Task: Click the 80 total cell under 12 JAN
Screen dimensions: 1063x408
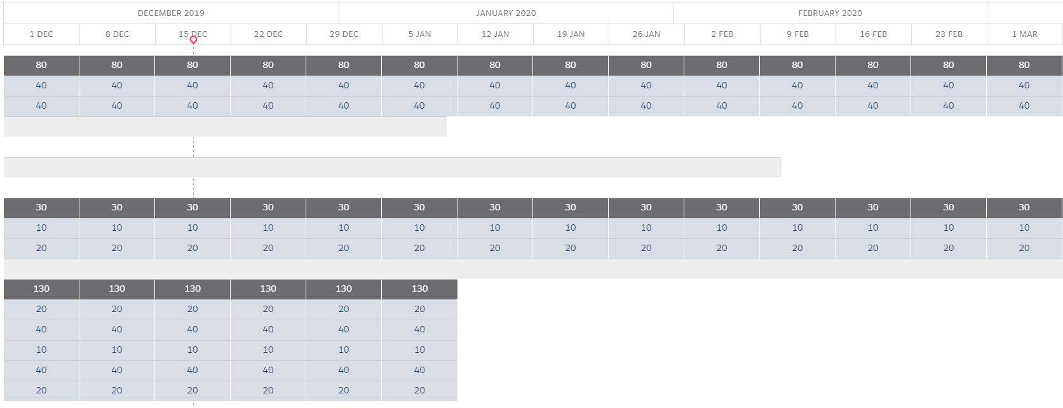Action: 495,65
